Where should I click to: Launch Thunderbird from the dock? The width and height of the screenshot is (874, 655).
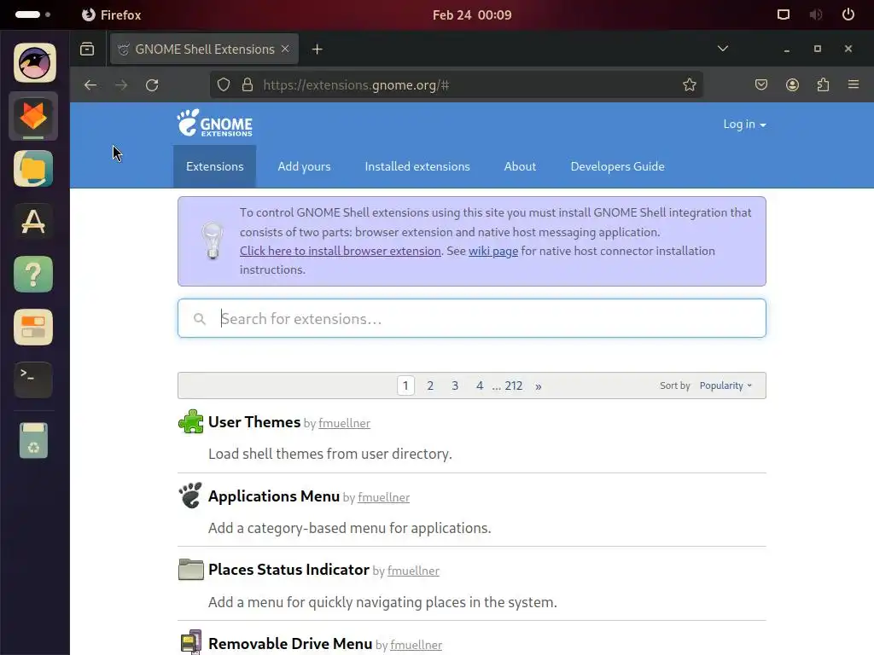34,63
